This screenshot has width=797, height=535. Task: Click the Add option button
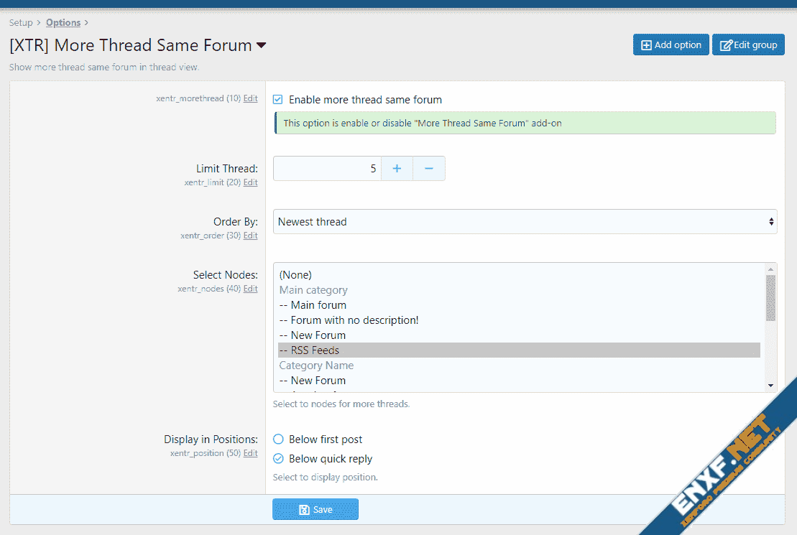(671, 45)
